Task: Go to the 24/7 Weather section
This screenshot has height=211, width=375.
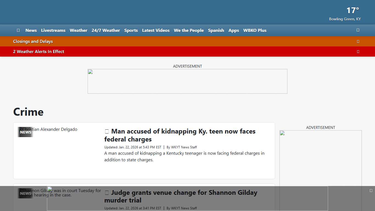Action: (105, 30)
